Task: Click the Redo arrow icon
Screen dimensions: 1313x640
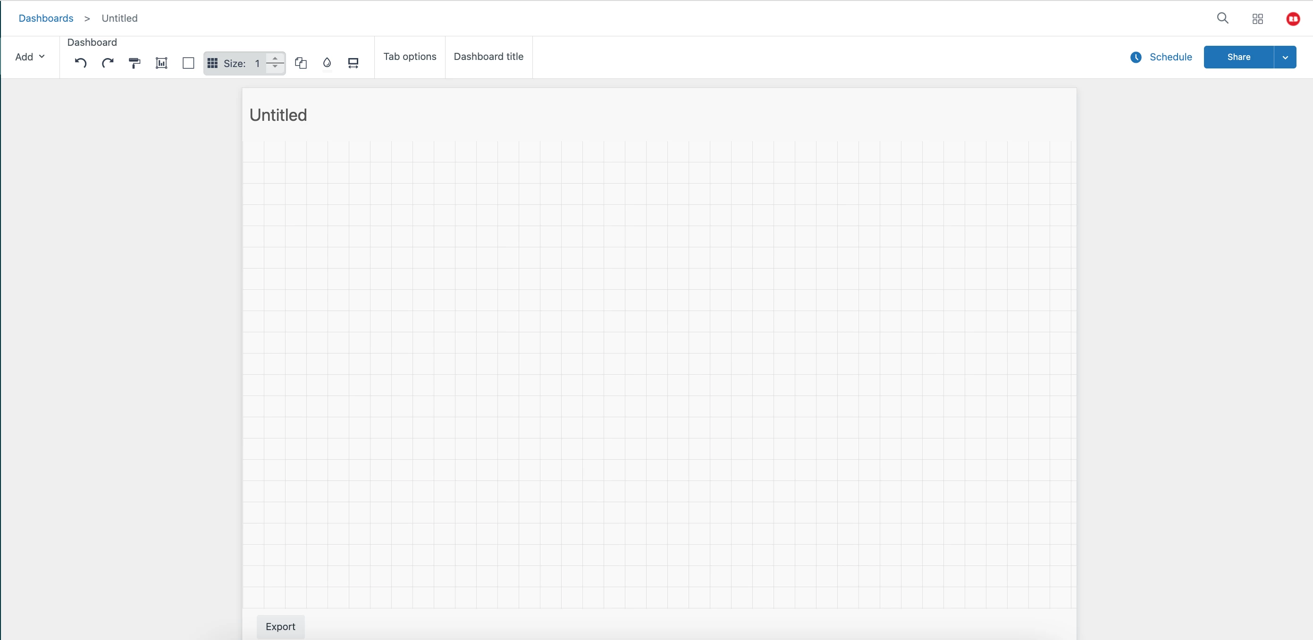Action: point(108,63)
